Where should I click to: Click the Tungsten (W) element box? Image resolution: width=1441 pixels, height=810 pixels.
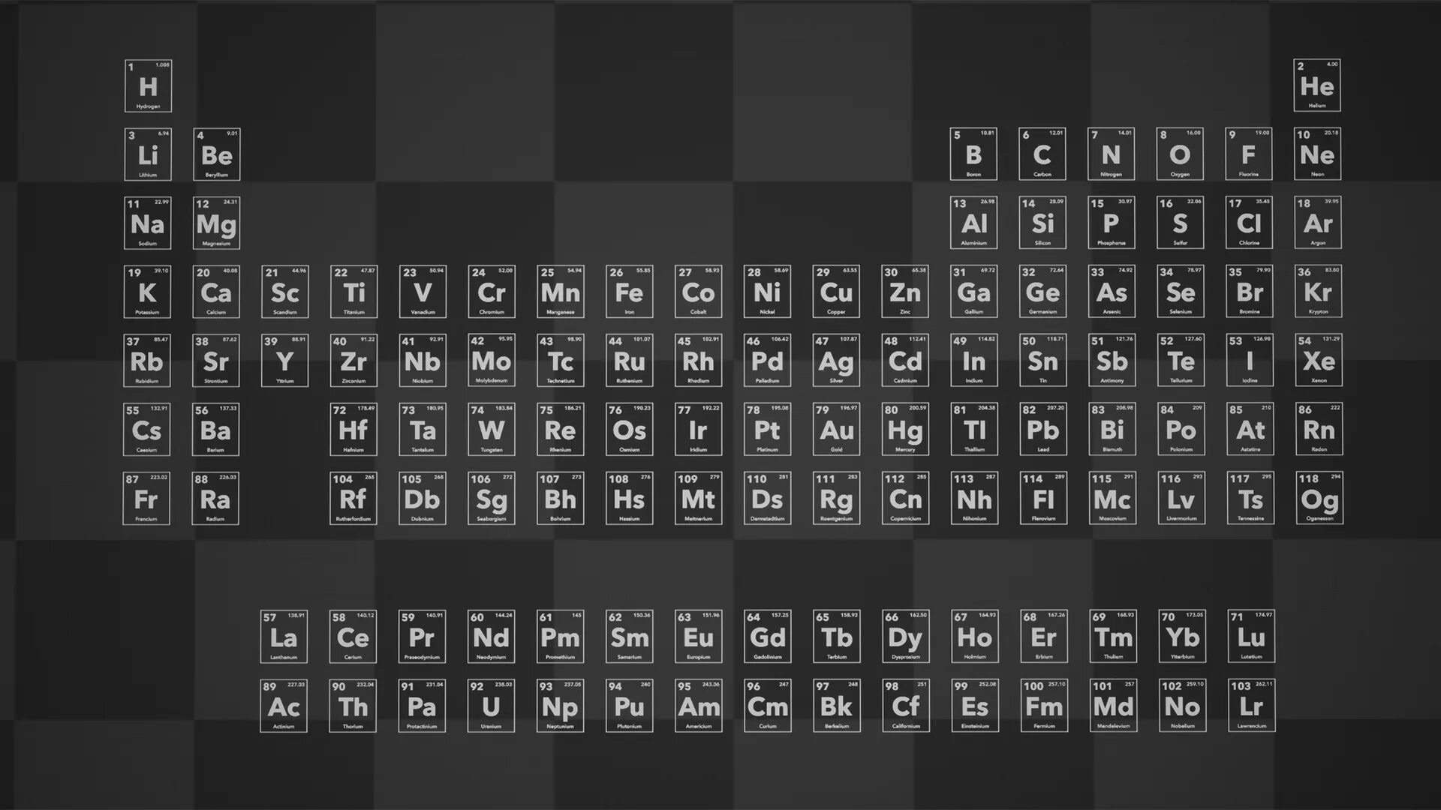(491, 430)
